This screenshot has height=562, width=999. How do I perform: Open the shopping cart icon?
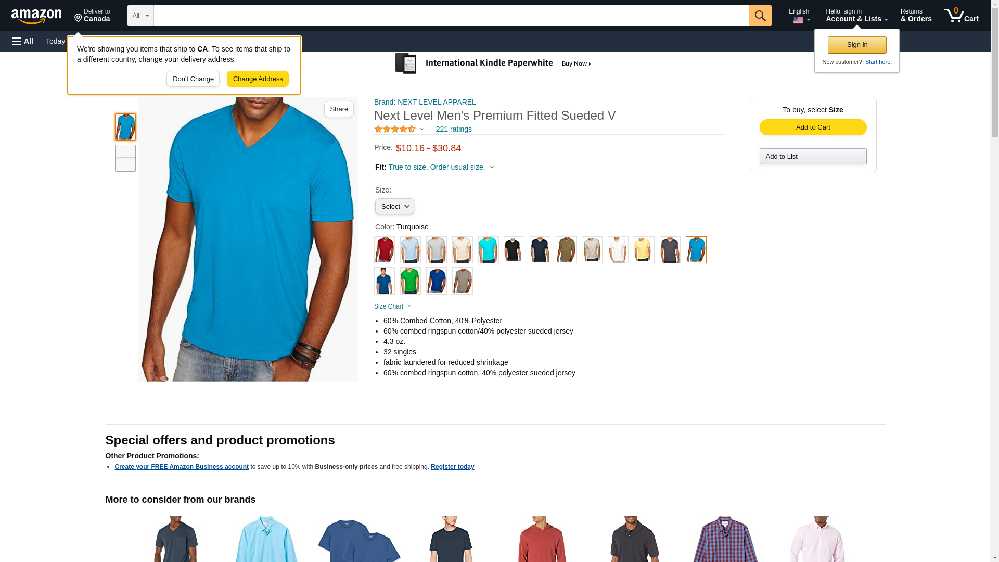[x=961, y=16]
